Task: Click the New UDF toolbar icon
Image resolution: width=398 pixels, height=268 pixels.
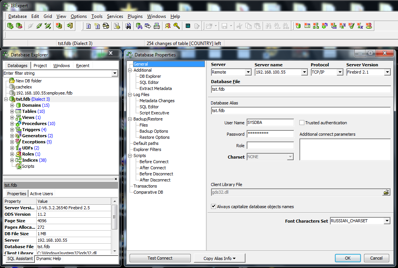Action: pos(360,26)
